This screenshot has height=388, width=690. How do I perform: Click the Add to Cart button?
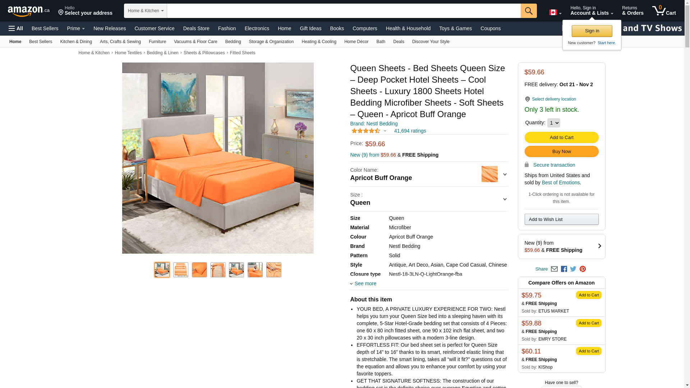pyautogui.click(x=561, y=137)
